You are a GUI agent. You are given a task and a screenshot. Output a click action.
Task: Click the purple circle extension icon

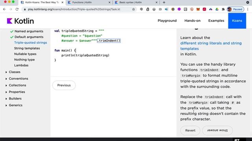coord(179,9)
